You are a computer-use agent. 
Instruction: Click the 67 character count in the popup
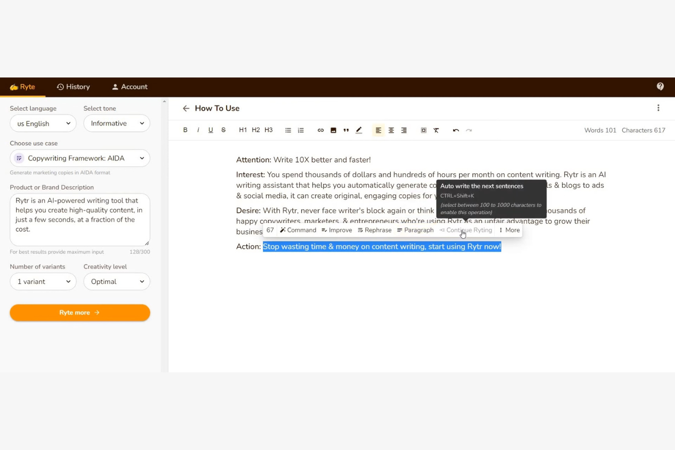click(270, 230)
